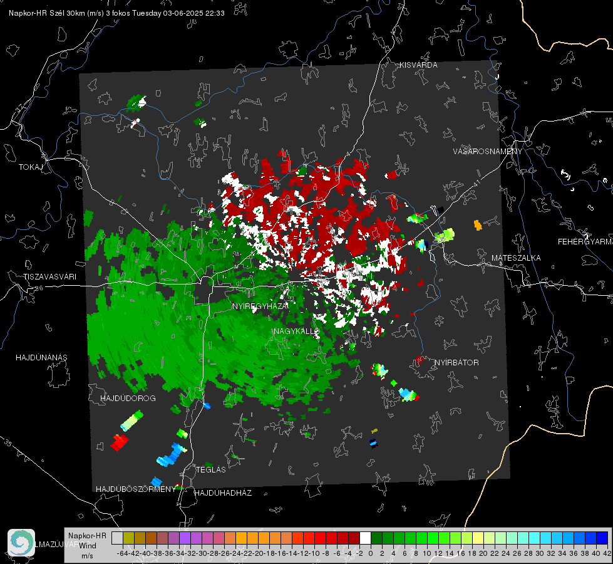Image resolution: width=613 pixels, height=564 pixels.
Task: Click the FEHÉRGYARMAT city label at right edge
Action: coord(585,242)
